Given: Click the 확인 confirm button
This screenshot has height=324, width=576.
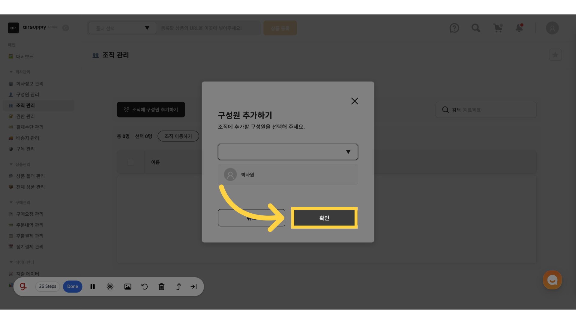Looking at the screenshot, I should (324, 218).
